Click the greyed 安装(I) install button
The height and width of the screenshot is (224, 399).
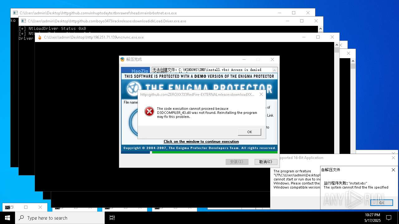point(237,162)
